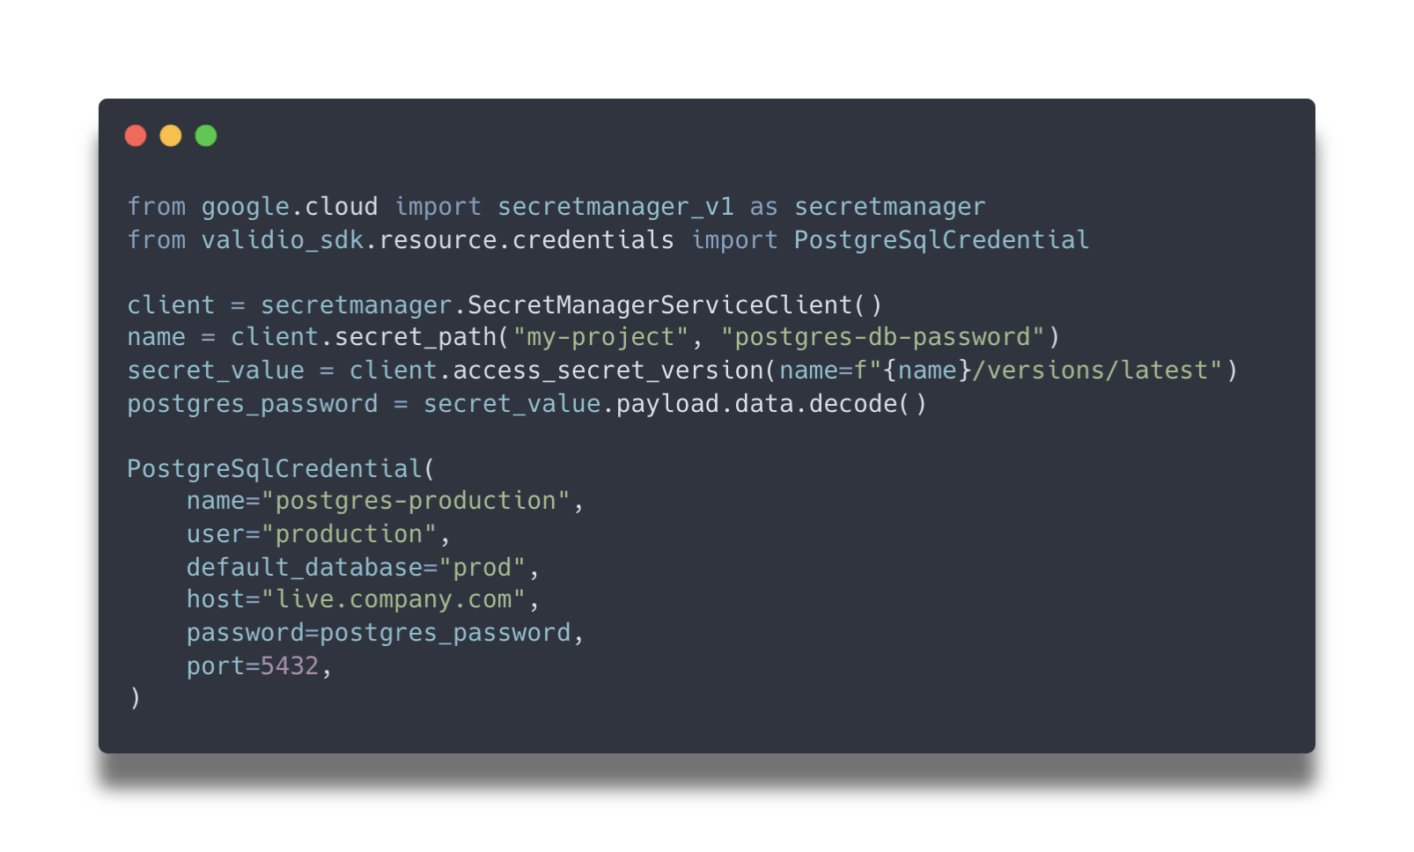Image resolution: width=1414 pixels, height=852 pixels.
Task: Click the validio_sdk.resource.credentials module path
Action: [438, 240]
